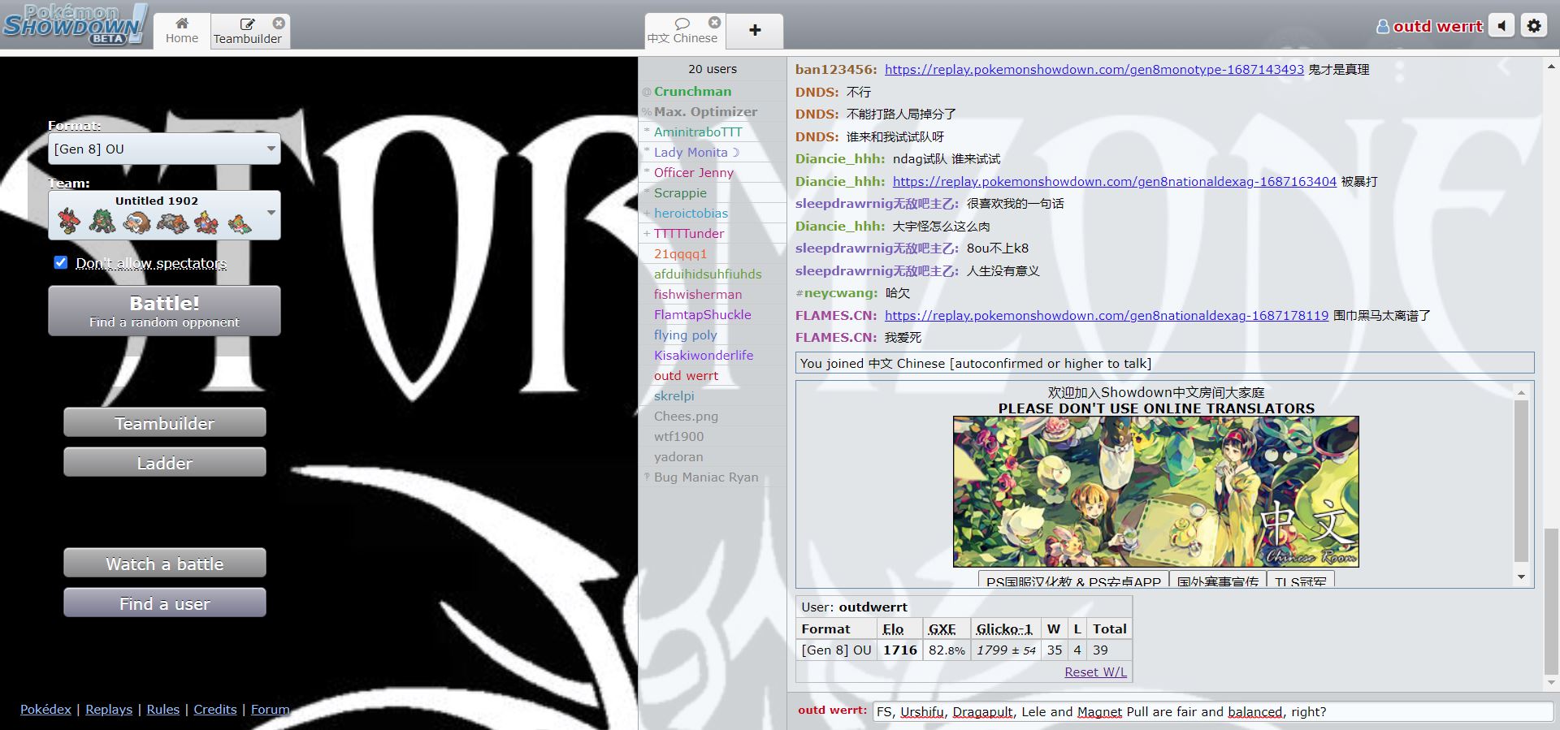Select user 21qqqq1 in the user list
Image resolution: width=1560 pixels, height=730 pixels.
pos(713,254)
